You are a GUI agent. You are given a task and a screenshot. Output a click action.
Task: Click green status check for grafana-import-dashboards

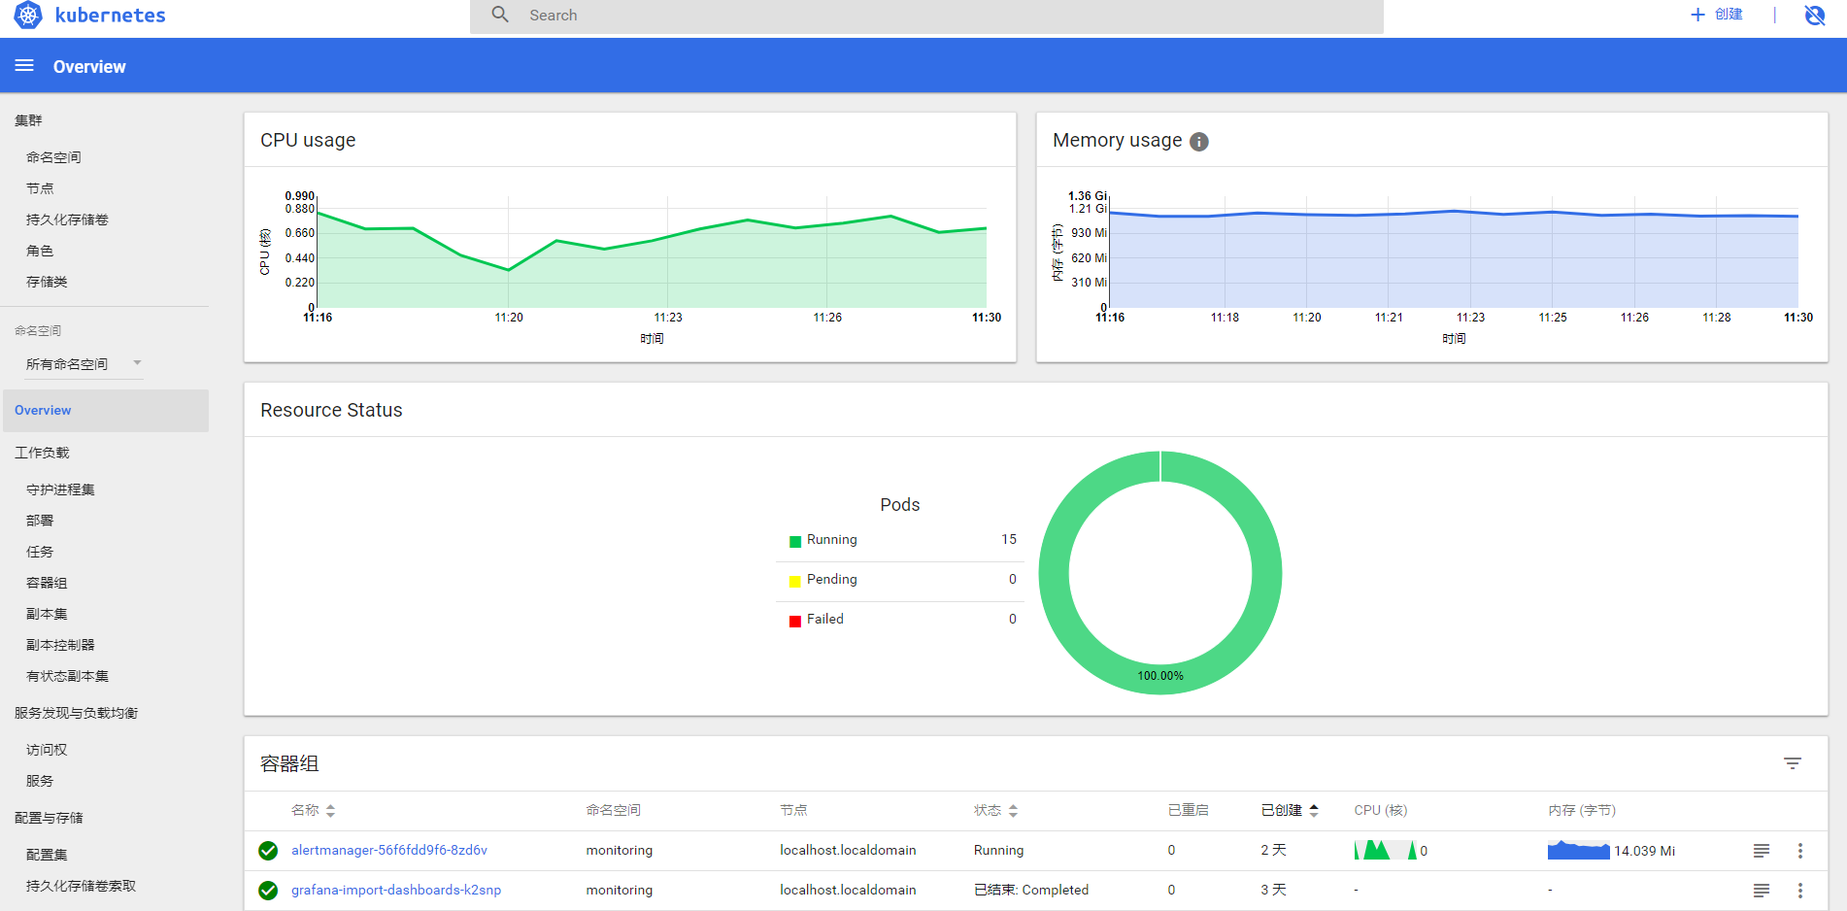(x=268, y=891)
